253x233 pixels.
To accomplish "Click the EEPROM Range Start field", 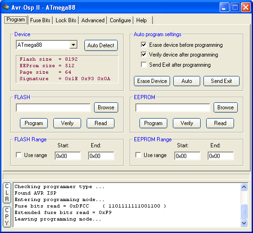I will (187, 156).
